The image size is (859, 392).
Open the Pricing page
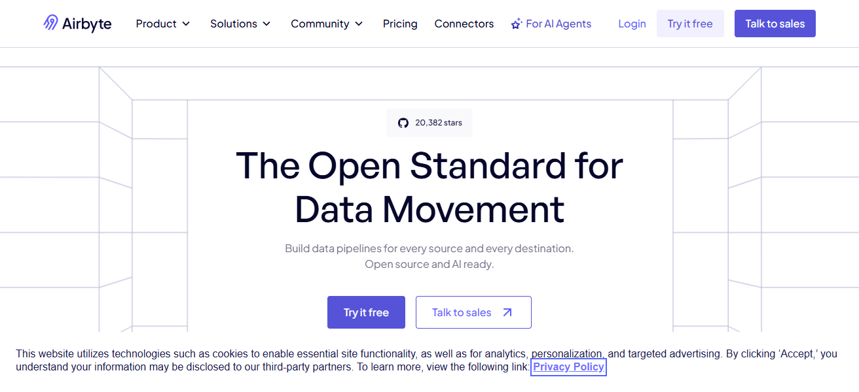pyautogui.click(x=400, y=24)
